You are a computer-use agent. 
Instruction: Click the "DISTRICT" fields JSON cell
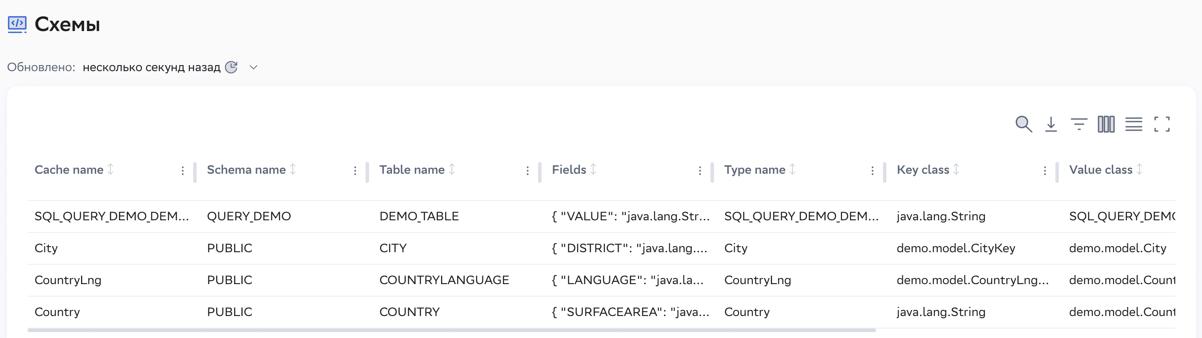pos(629,248)
